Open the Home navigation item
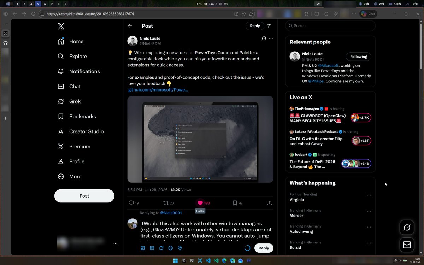This screenshot has width=424, height=265. tap(71, 41)
